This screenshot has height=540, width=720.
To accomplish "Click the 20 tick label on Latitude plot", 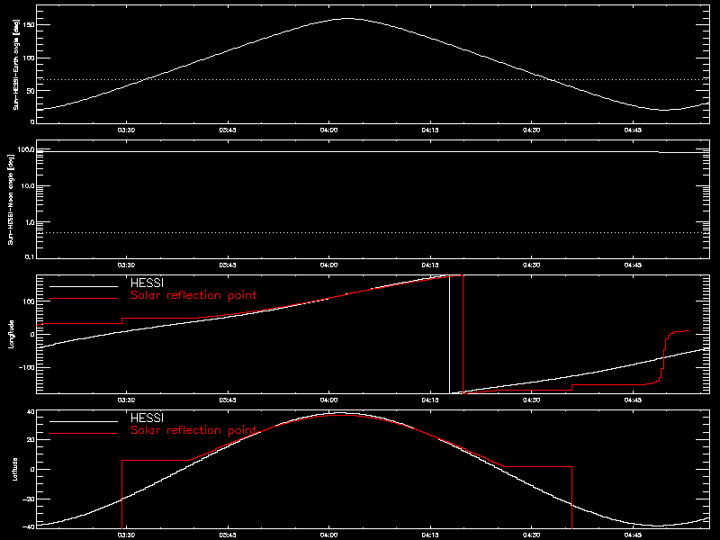I will 31,440.
